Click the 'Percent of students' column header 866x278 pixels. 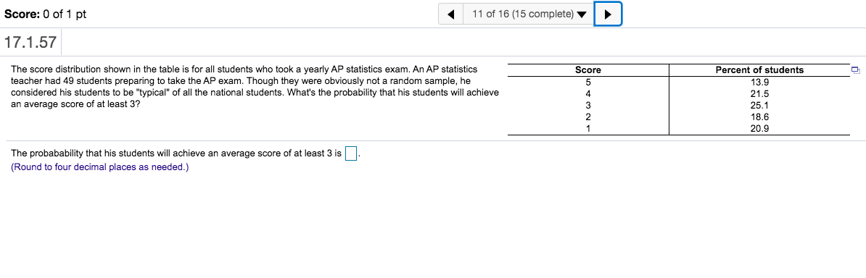click(x=759, y=70)
